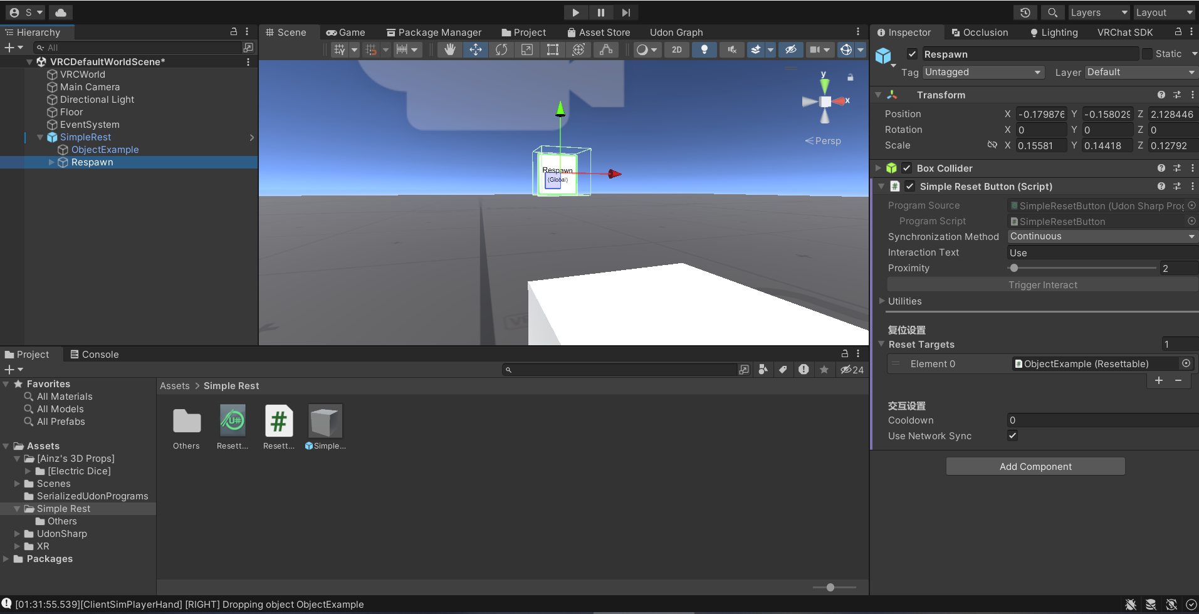
Task: Open the Tag Untagged dropdown
Action: coord(983,72)
